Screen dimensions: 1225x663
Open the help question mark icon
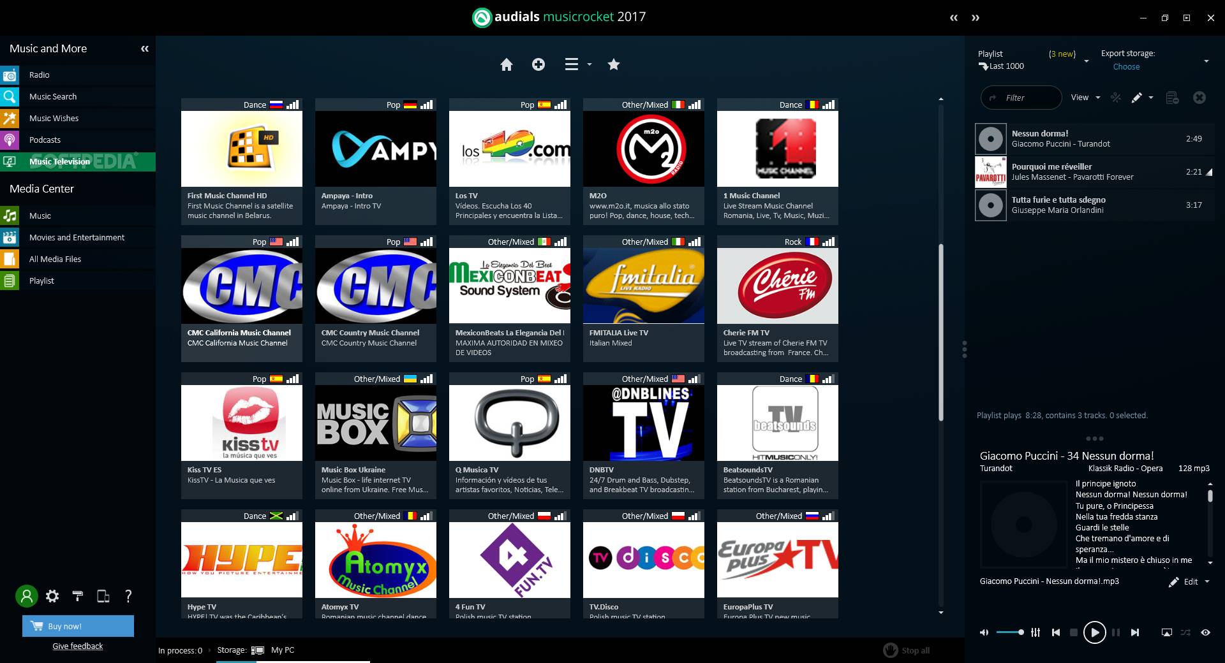point(128,596)
